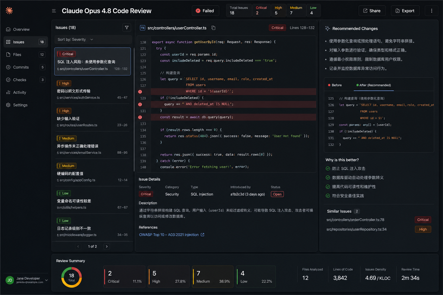This screenshot has width=443, height=295.
Task: Open the OWASP Top 10 A03:2021 Injection link
Action: tap(169, 235)
